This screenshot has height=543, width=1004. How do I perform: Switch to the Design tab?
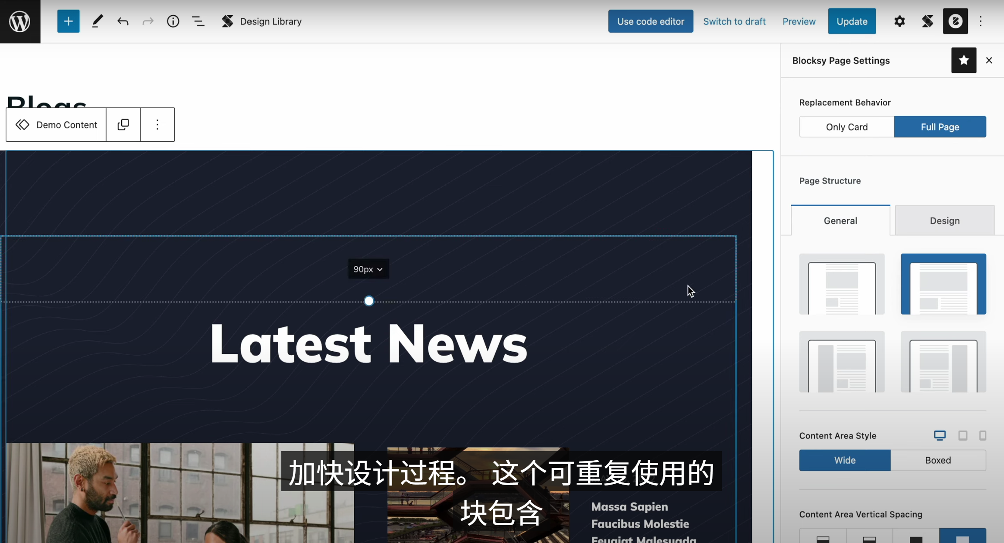pyautogui.click(x=944, y=221)
